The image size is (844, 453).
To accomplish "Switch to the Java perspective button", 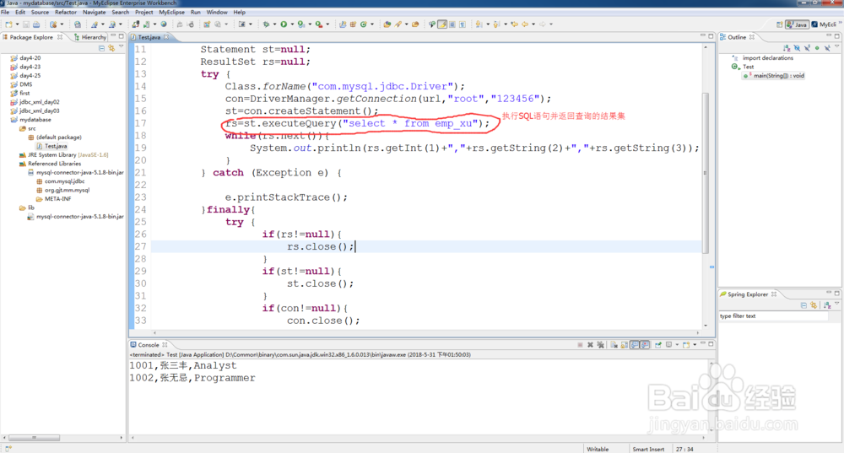I will coord(798,24).
